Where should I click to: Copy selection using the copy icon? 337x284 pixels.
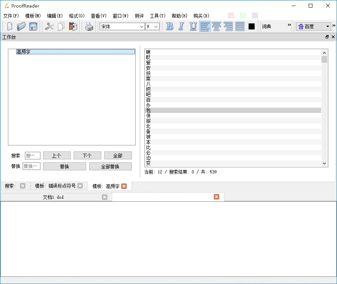(x=61, y=26)
